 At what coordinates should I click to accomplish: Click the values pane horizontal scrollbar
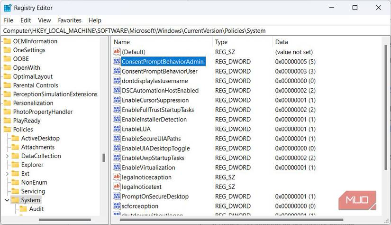tap(231, 220)
